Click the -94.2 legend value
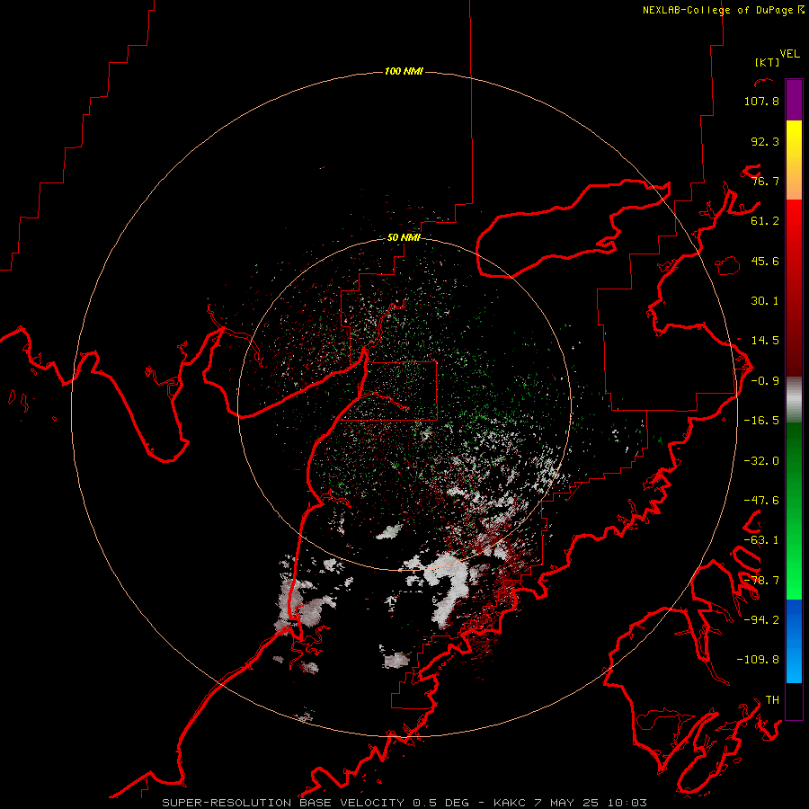 click(761, 619)
